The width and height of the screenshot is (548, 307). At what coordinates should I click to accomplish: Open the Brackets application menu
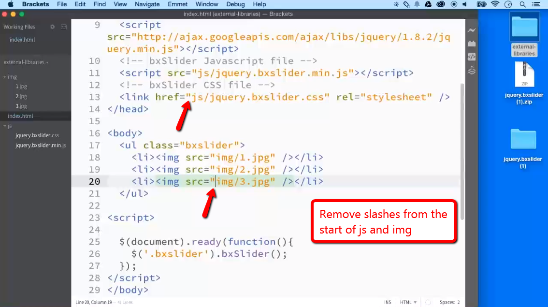click(x=35, y=4)
